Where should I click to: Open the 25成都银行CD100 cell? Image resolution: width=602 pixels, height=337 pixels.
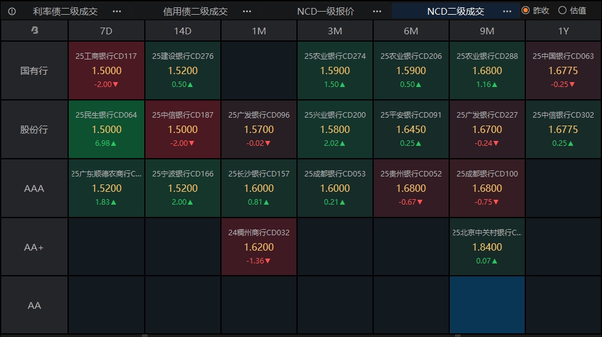(487, 188)
